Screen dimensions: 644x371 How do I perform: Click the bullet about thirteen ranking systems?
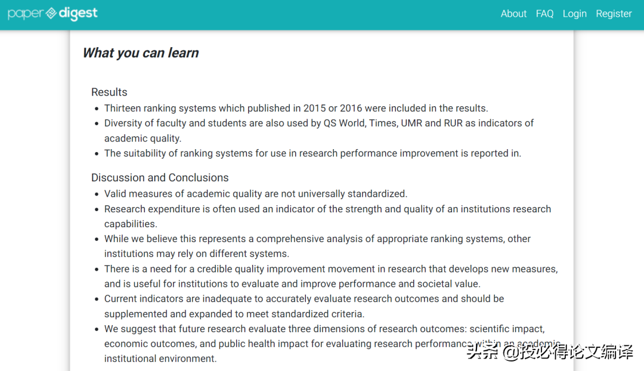(296, 108)
